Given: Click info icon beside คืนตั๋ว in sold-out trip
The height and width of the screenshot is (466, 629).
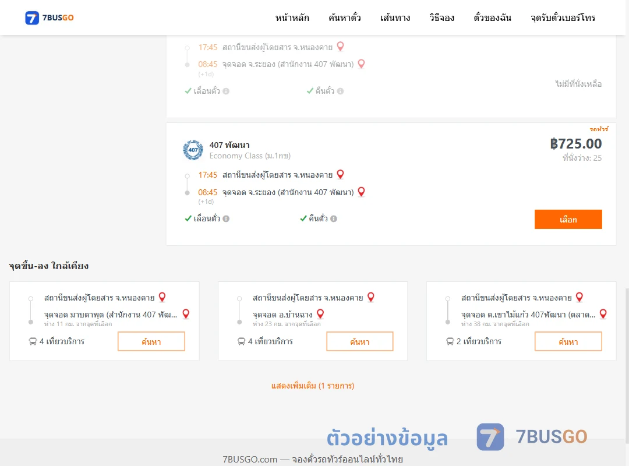Looking at the screenshot, I should coord(341,91).
